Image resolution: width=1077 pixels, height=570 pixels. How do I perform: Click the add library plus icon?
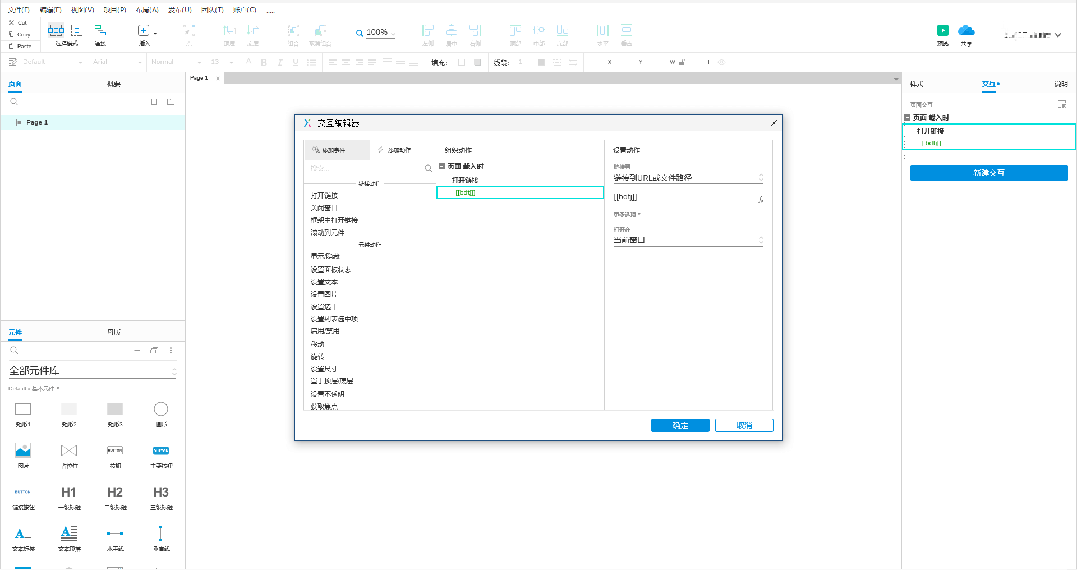coord(137,351)
